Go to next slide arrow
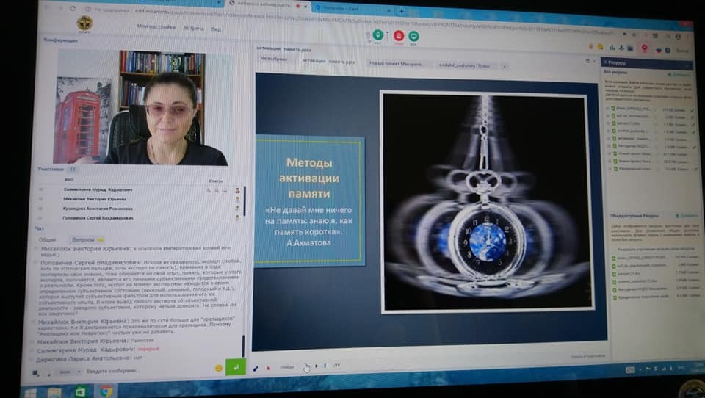This screenshot has height=398, width=705. (317, 366)
